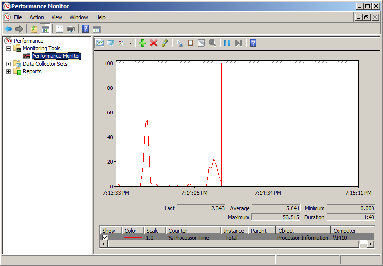
Task: Click Paste Counter List clipboard icon
Action: (191, 43)
